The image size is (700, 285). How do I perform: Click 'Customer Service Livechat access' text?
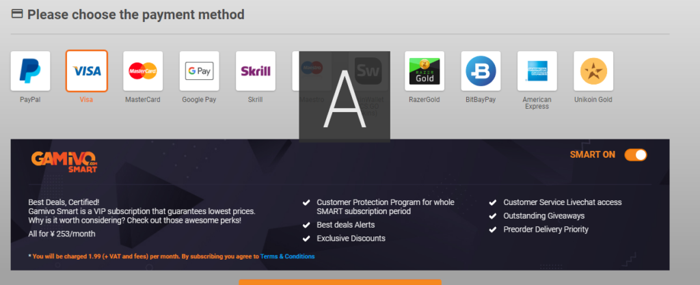coord(563,202)
